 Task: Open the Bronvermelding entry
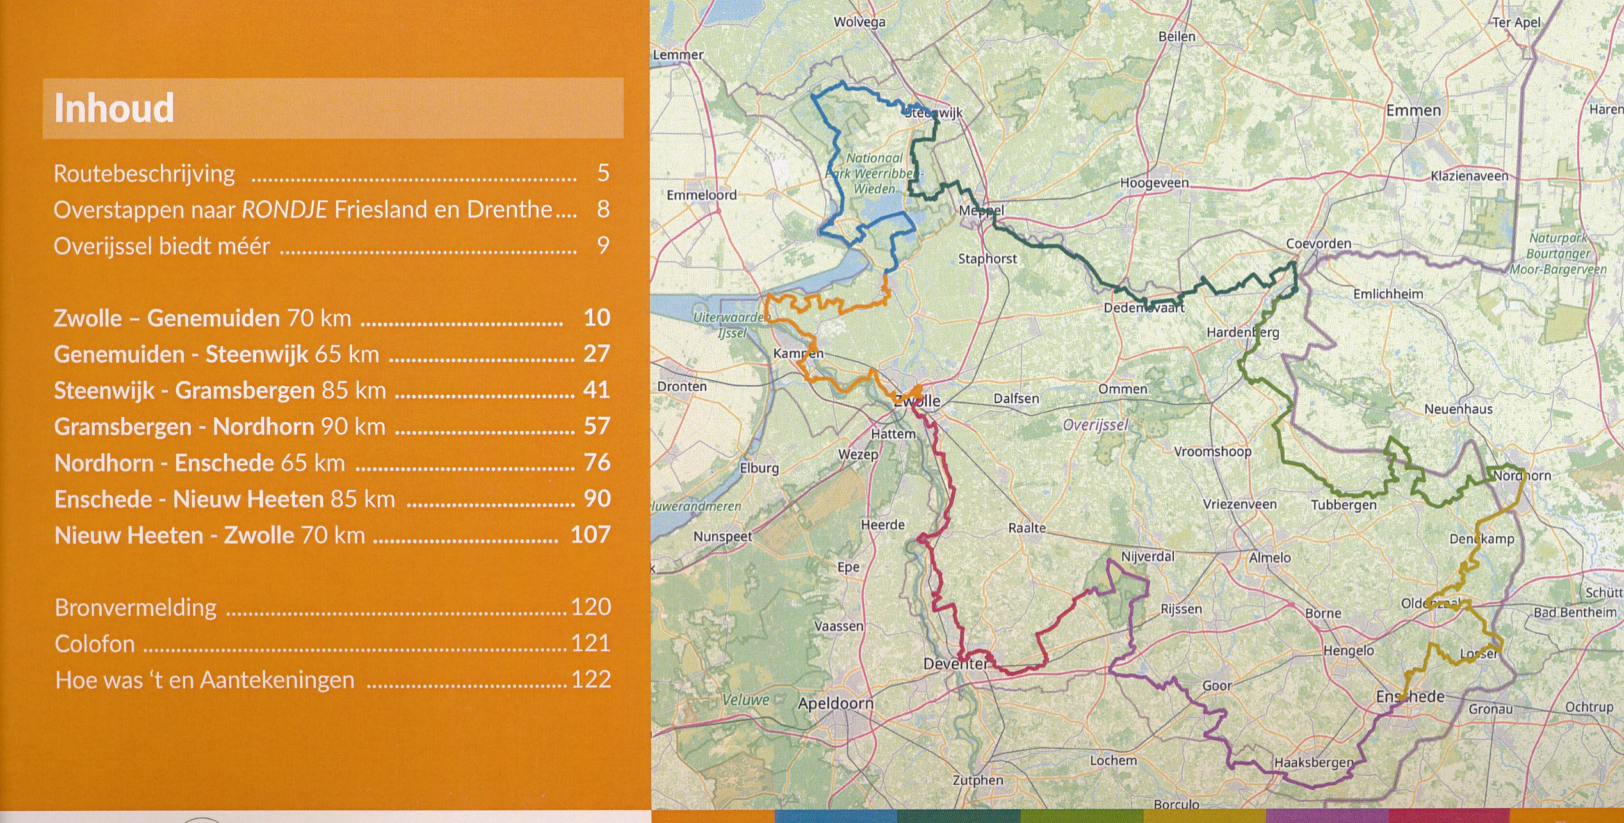(136, 607)
